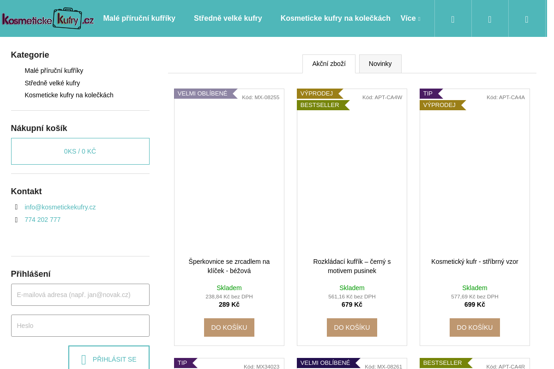Expand the Více dropdown in the top menu
554x369 pixels.
point(410,18)
